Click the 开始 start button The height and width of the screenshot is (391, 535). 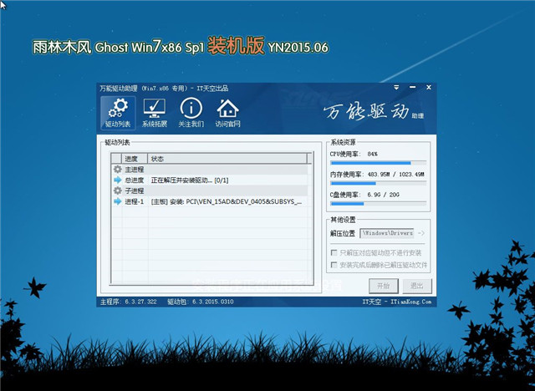click(384, 286)
